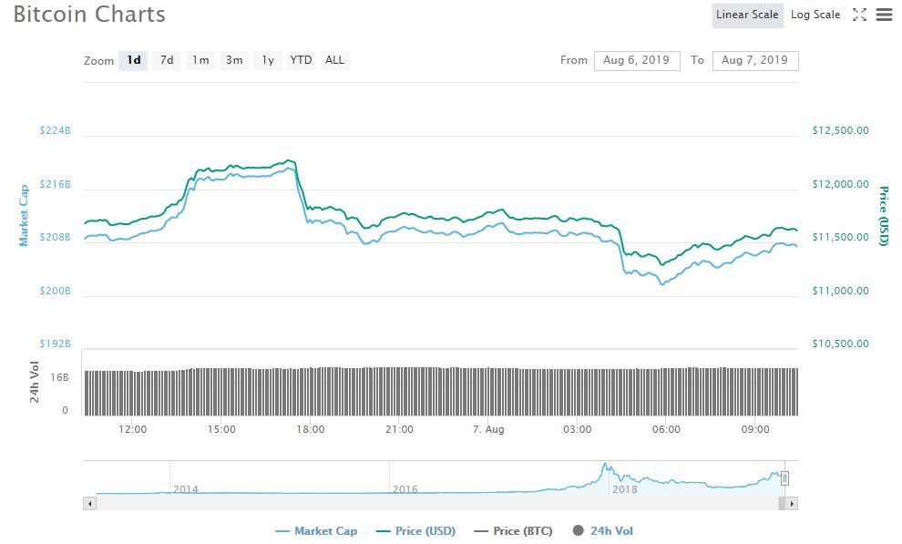Click the 2016 navigator year label
The height and width of the screenshot is (544, 902).
[405, 489]
